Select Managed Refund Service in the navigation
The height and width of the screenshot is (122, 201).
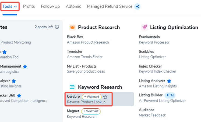tap(110, 6)
